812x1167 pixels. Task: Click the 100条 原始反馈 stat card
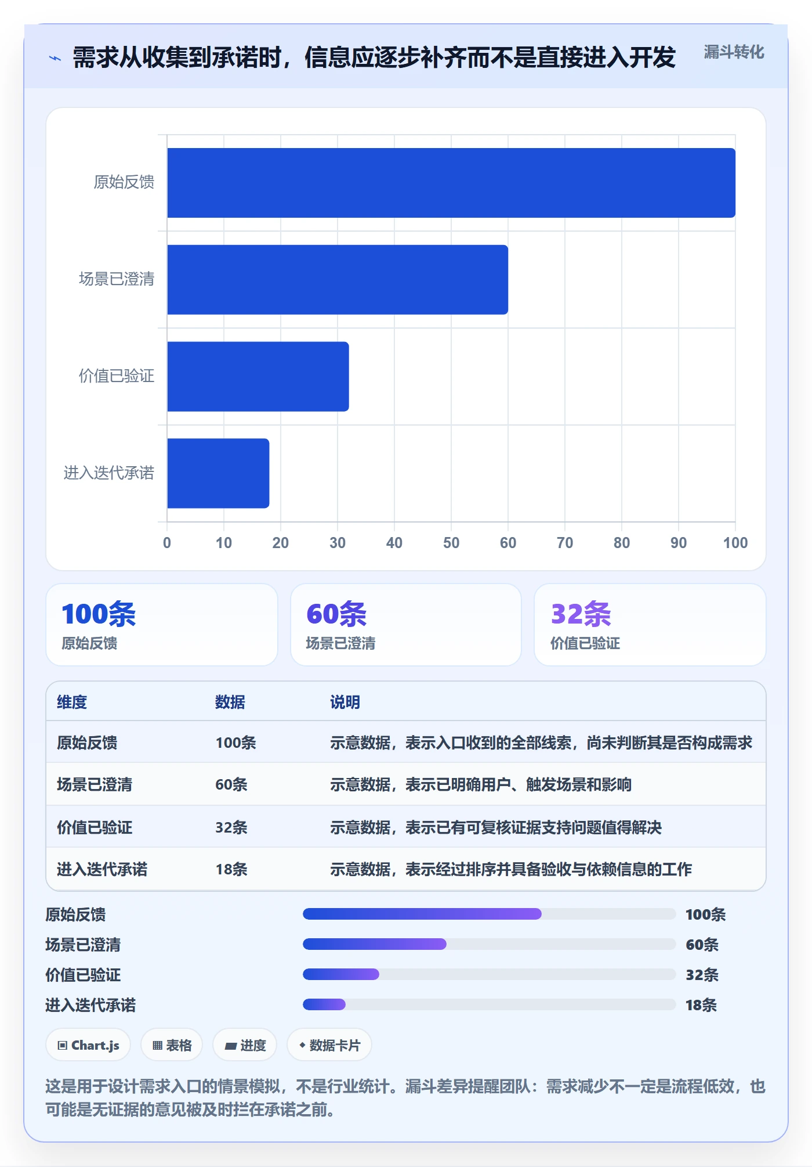pyautogui.click(x=162, y=625)
